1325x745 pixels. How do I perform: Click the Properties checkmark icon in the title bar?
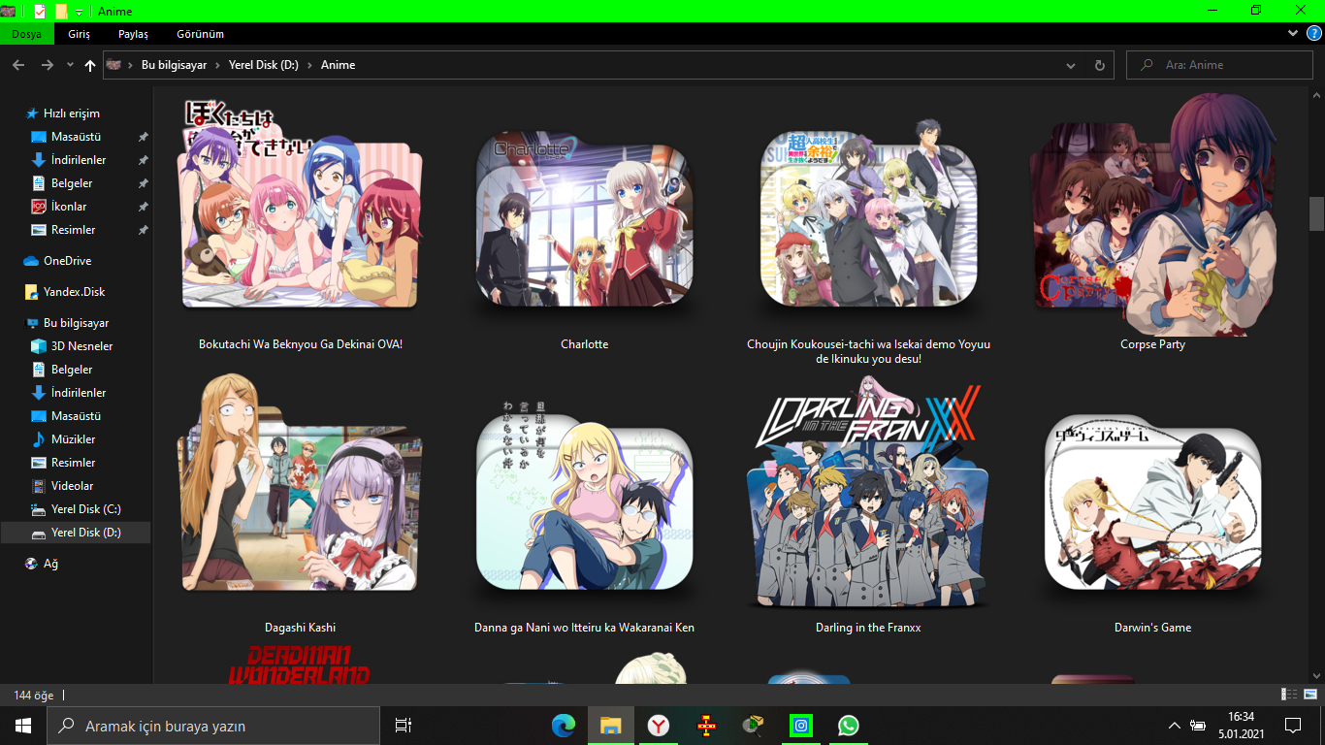click(39, 11)
